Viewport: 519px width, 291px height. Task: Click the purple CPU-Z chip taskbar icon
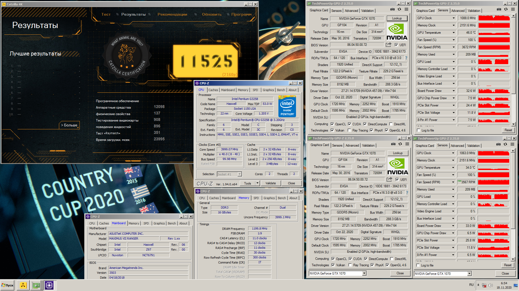coord(49,285)
